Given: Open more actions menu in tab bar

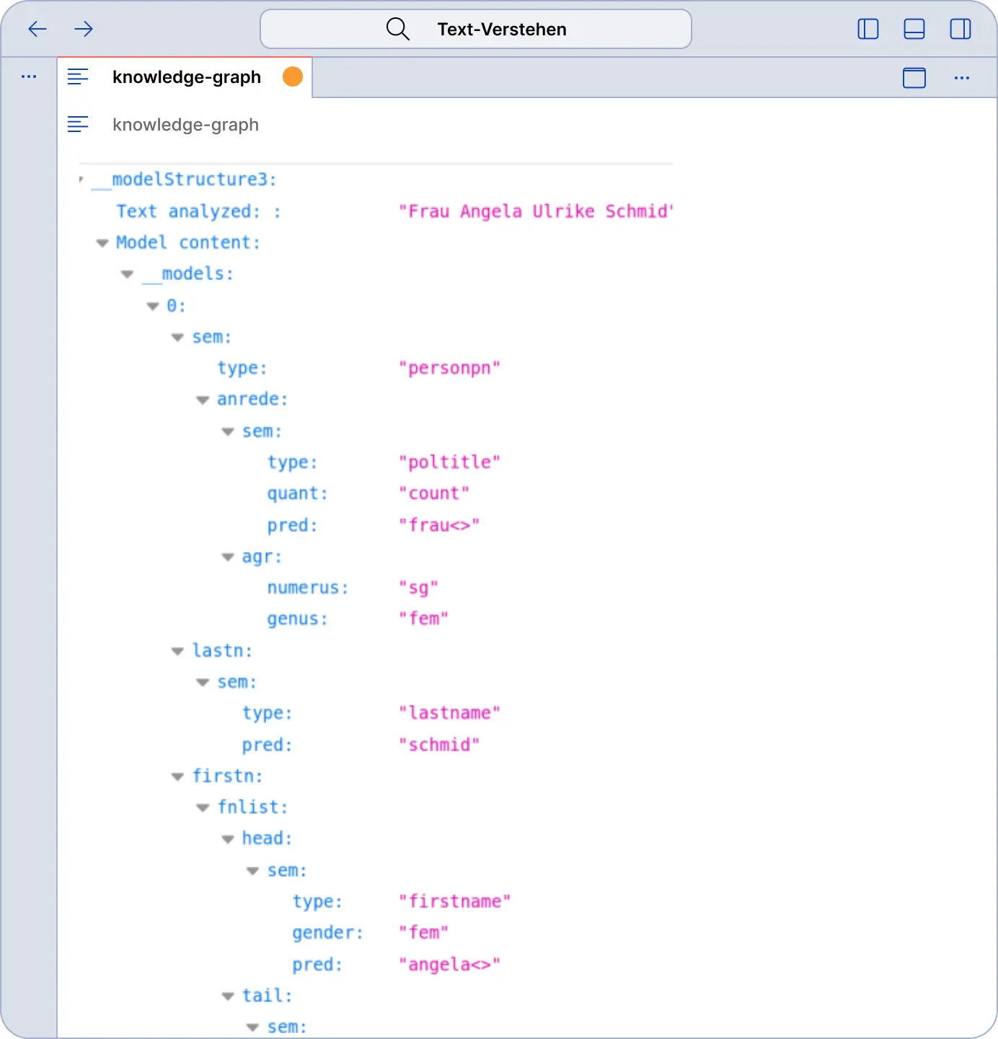Looking at the screenshot, I should click(x=961, y=77).
